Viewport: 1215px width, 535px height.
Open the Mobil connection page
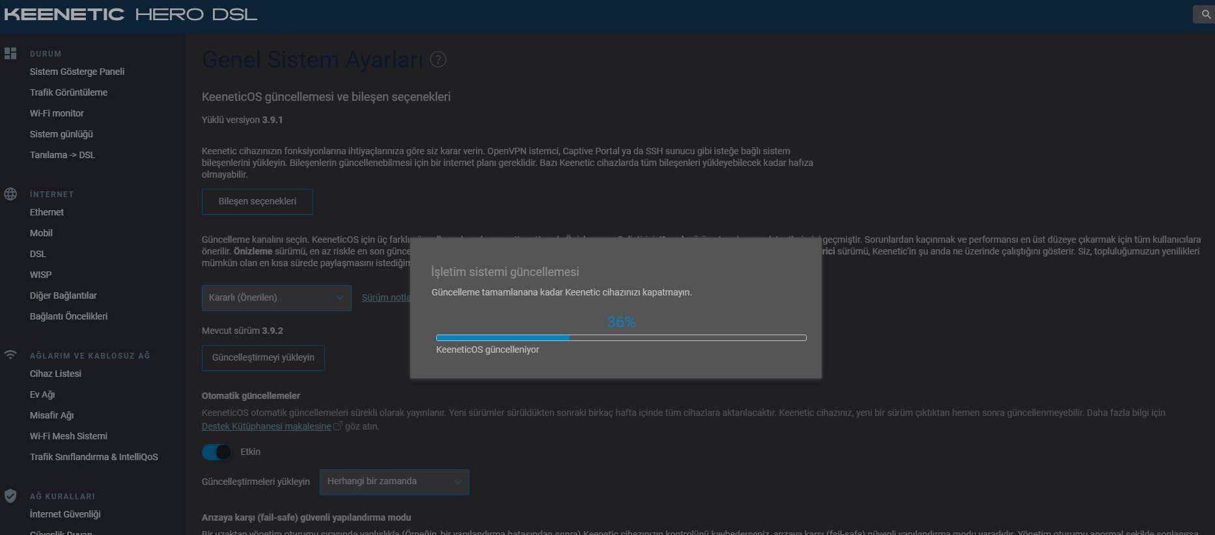tap(41, 233)
